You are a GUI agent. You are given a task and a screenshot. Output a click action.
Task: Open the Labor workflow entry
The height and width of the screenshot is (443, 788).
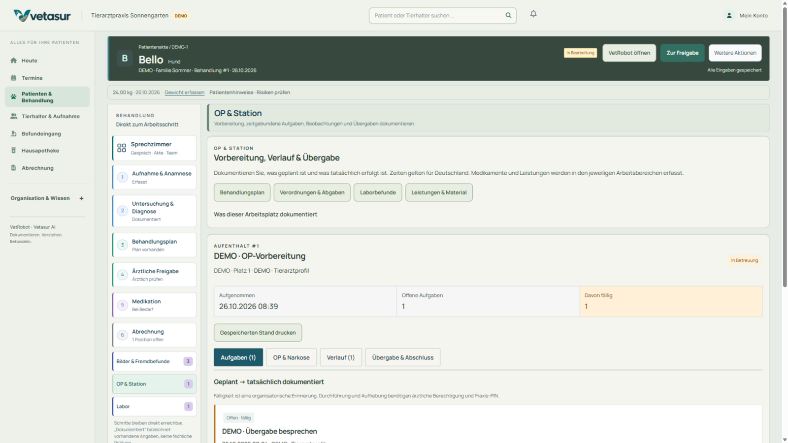click(154, 407)
